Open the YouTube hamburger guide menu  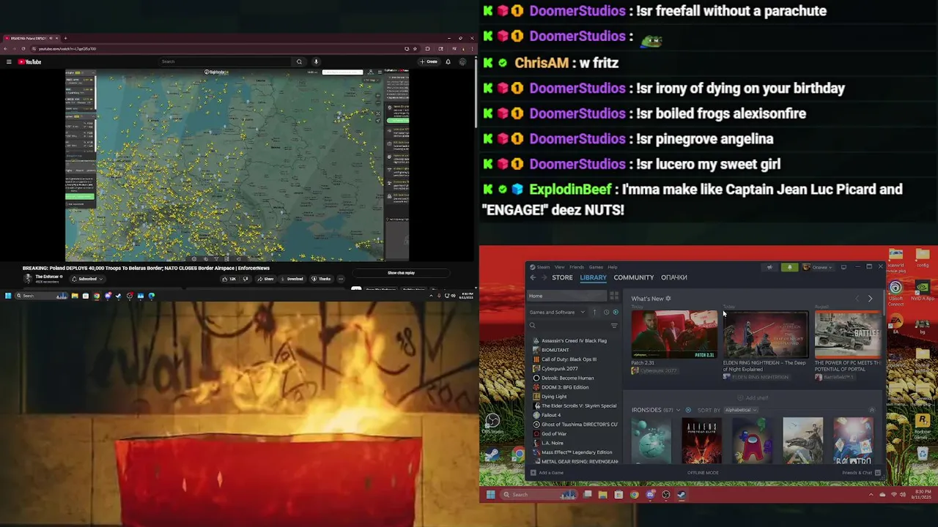(9, 62)
